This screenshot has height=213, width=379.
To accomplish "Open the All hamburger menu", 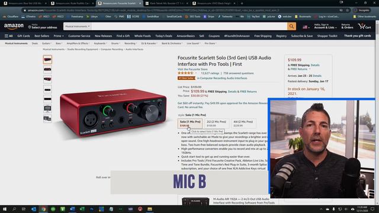I will point(8,35).
